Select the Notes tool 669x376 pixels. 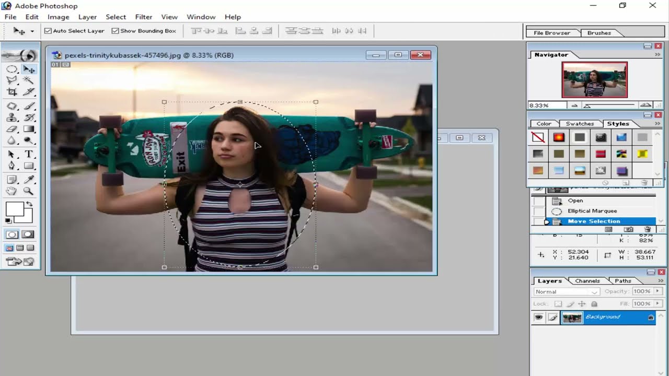coord(11,180)
